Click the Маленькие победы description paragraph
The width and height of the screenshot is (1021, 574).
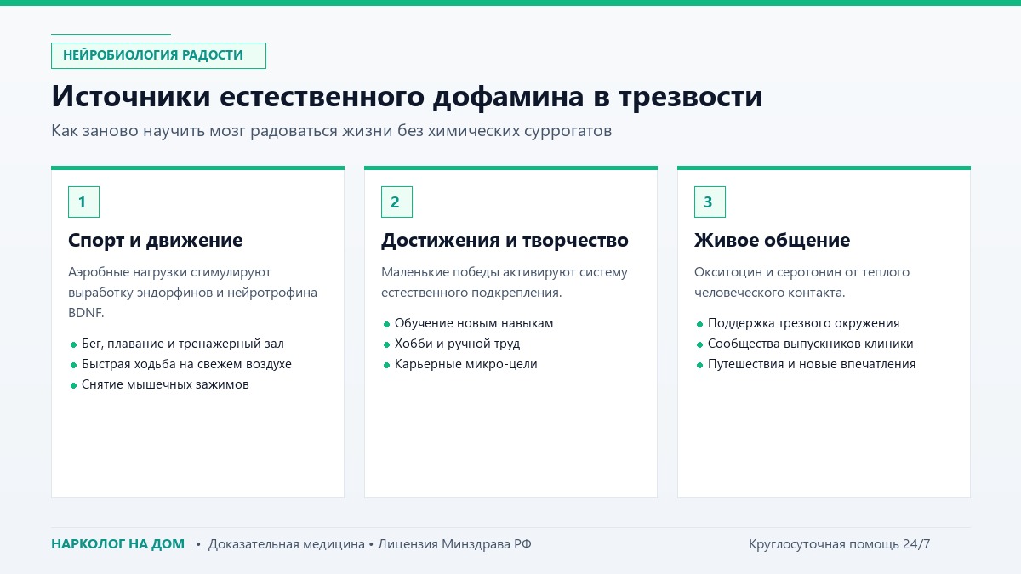coord(504,282)
